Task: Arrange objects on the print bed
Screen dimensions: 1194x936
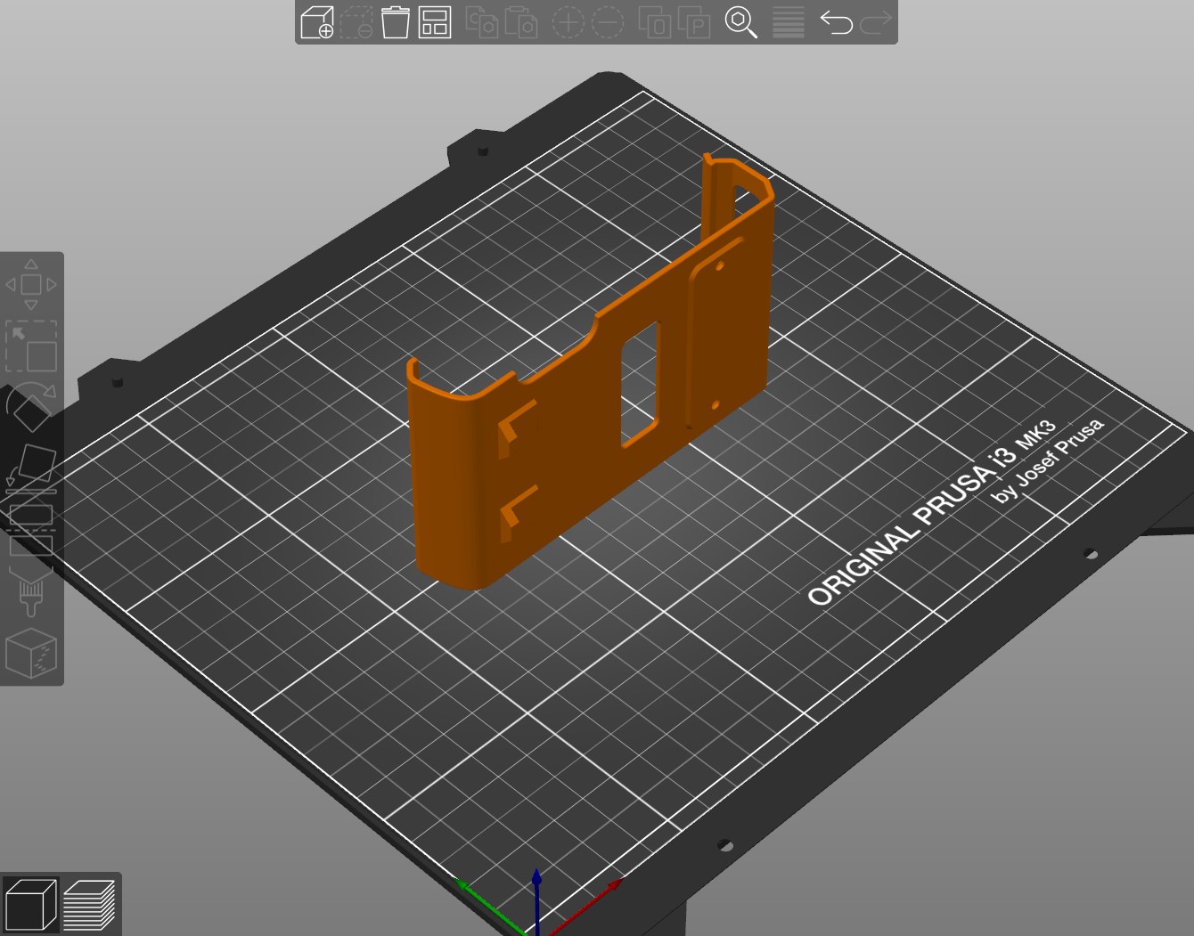Action: coord(435,22)
